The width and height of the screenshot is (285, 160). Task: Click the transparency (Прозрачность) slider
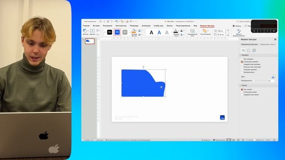(x=260, y=81)
